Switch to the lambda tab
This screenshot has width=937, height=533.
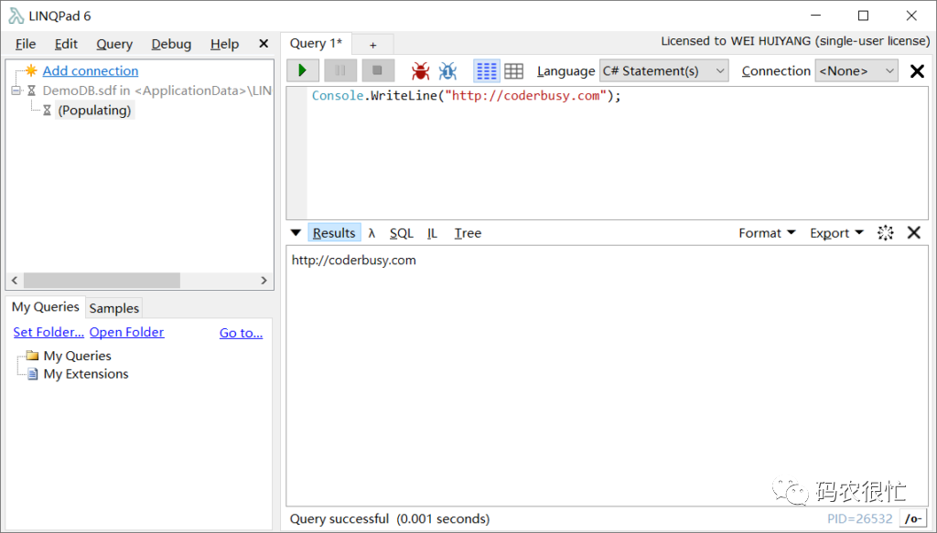372,233
